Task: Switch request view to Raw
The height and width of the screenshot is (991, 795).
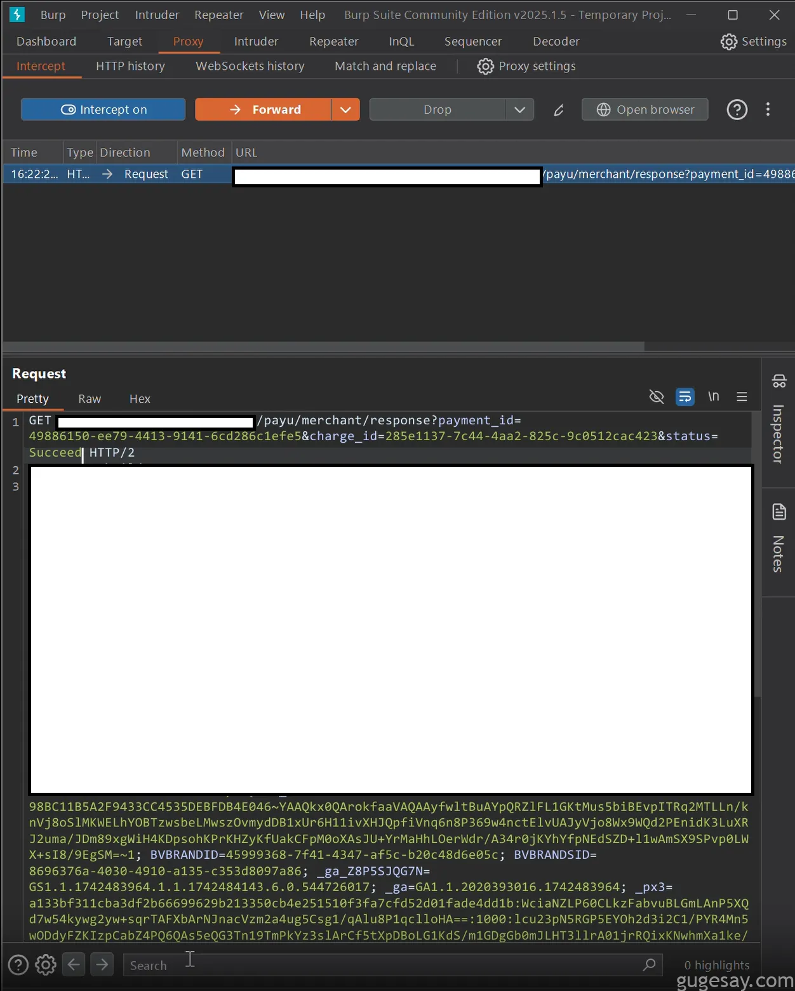Action: tap(90, 399)
